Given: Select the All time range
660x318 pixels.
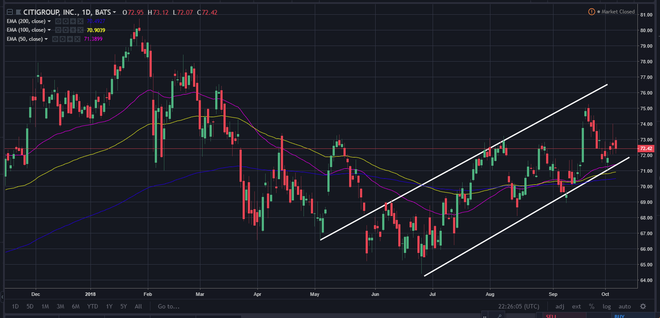Looking at the screenshot, I should tap(138, 306).
